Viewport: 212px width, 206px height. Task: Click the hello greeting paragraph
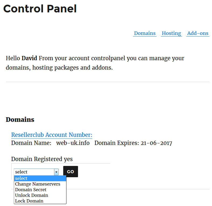(x=95, y=63)
